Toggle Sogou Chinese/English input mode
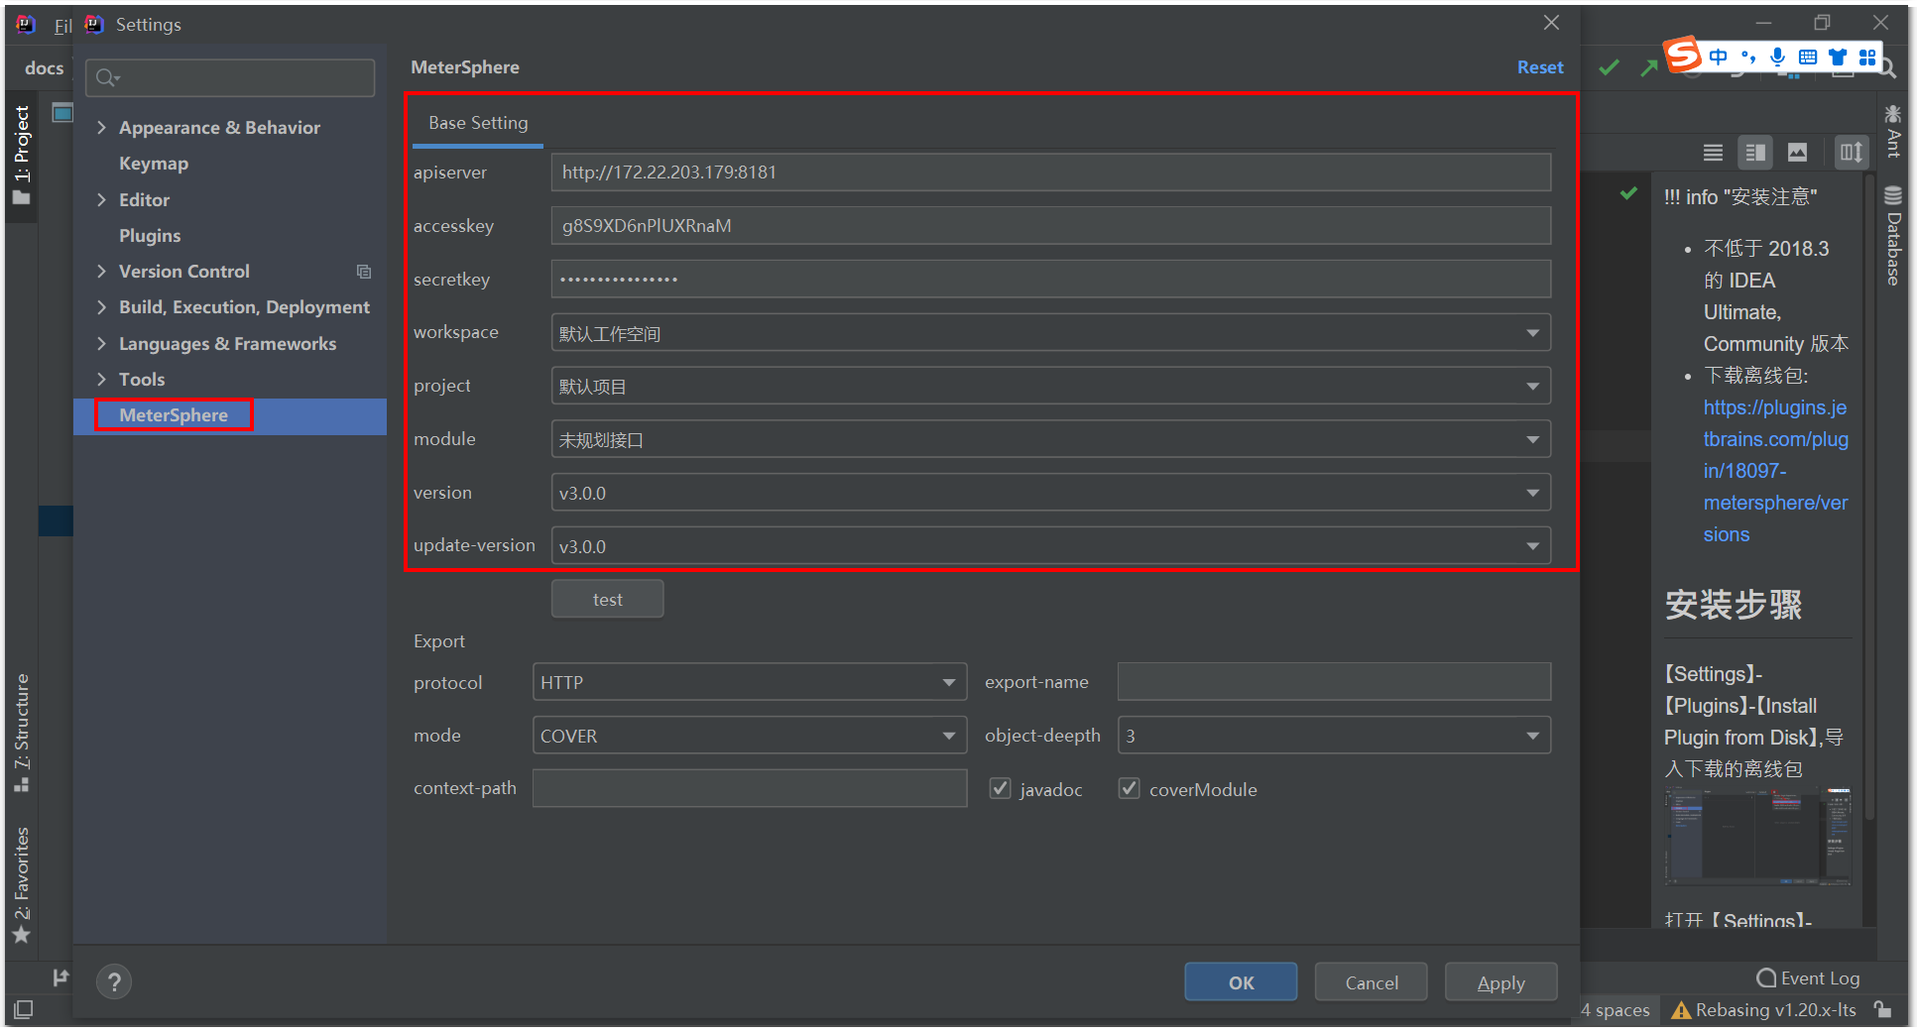Viewport: 1917px width, 1034px height. pos(1721,57)
